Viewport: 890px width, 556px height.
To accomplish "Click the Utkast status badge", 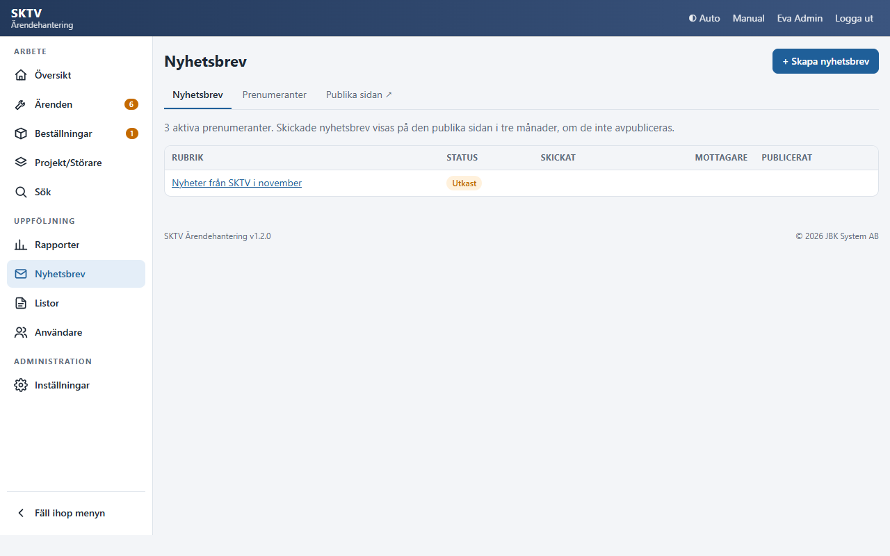I will [x=464, y=183].
